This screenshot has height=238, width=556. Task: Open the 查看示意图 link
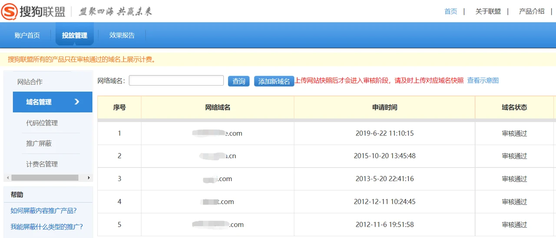click(x=483, y=80)
